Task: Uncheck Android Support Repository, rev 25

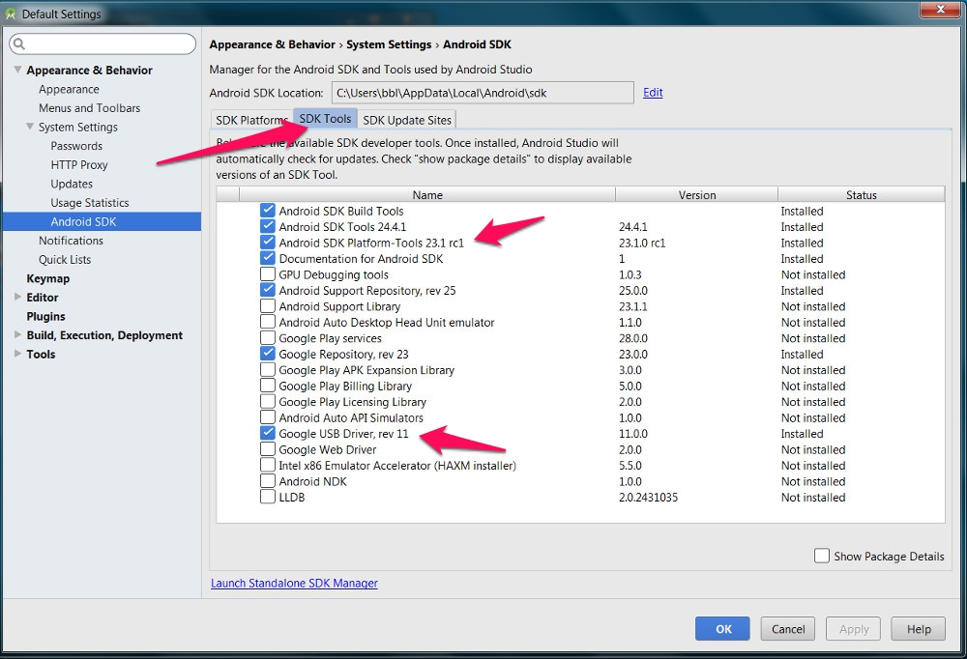Action: coord(268,290)
